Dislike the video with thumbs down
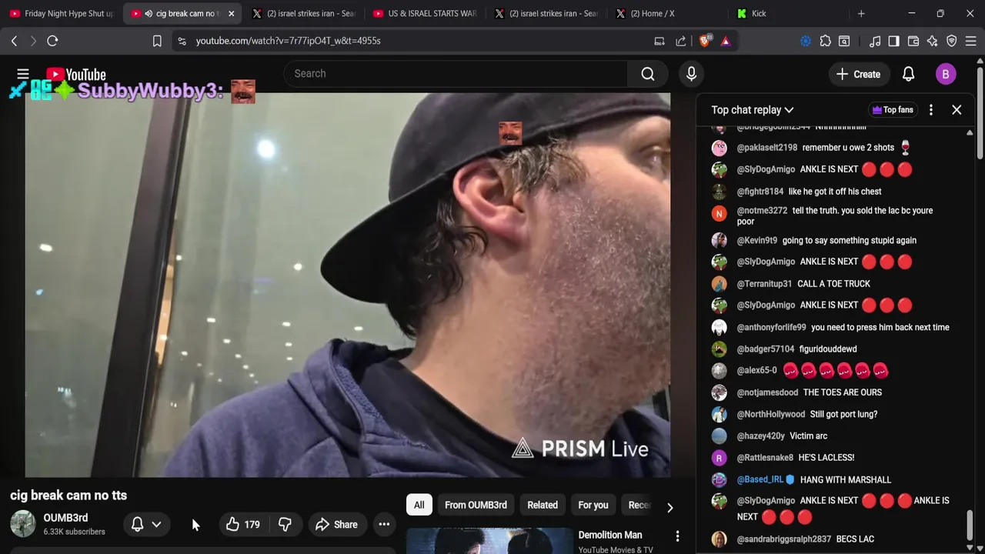The height and width of the screenshot is (554, 985). click(x=285, y=525)
